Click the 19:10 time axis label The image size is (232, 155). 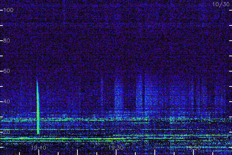39,148
